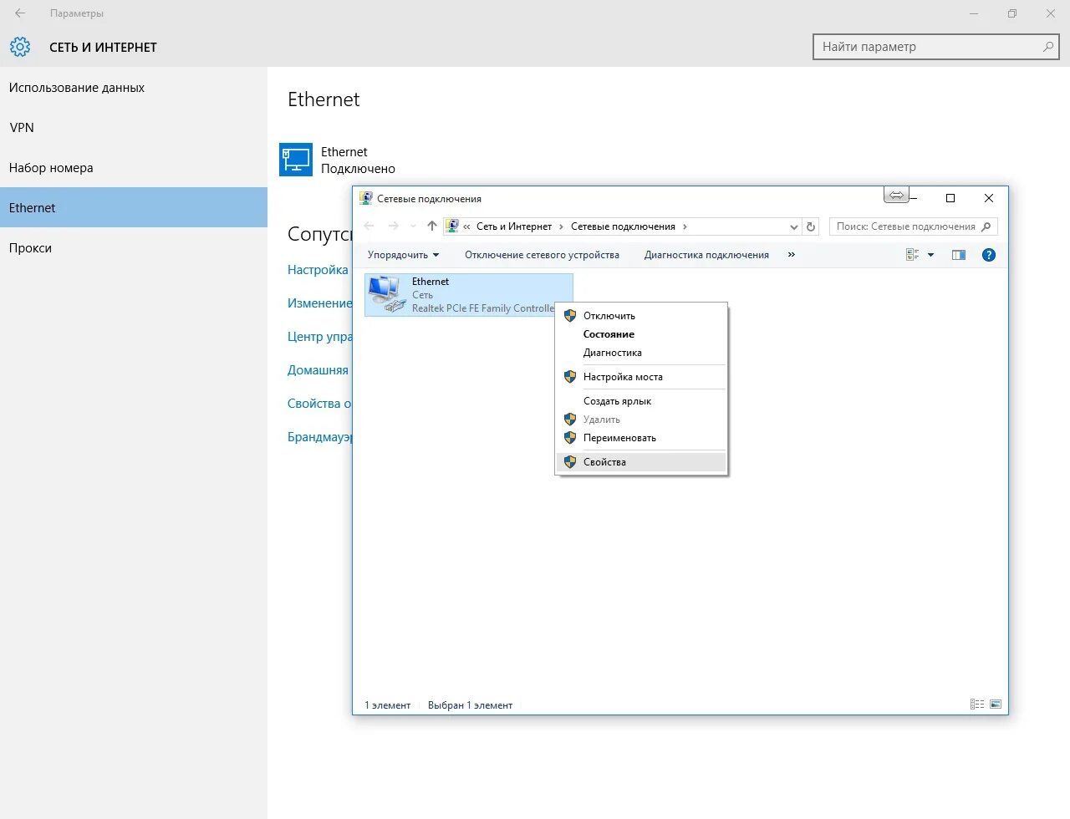1070x819 pixels.
Task: Click the shield icon beside Переименовать
Action: point(570,438)
